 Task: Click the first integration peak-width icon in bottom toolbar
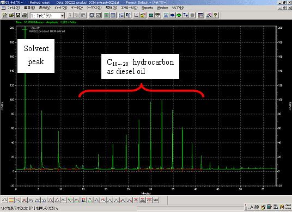click(x=4, y=200)
